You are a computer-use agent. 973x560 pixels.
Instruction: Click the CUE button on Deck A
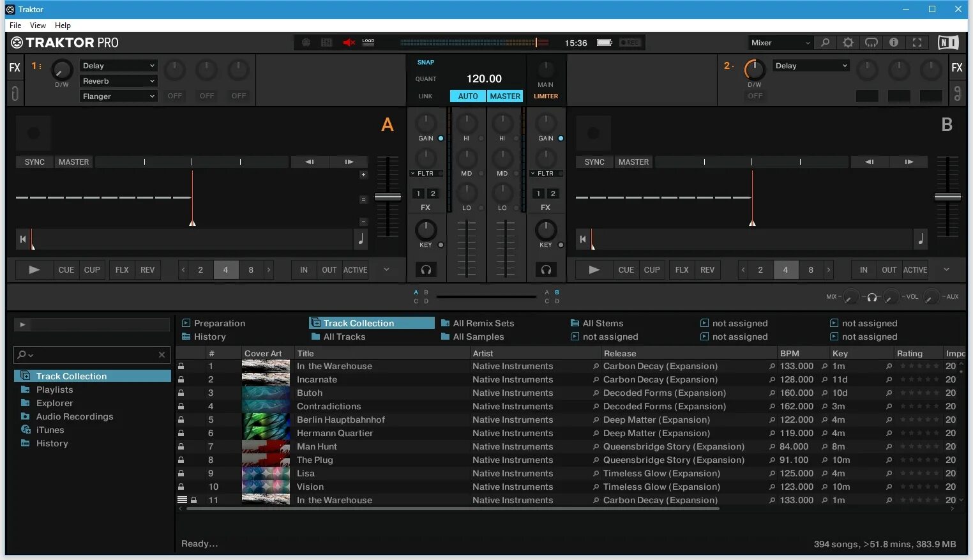pyautogui.click(x=66, y=269)
